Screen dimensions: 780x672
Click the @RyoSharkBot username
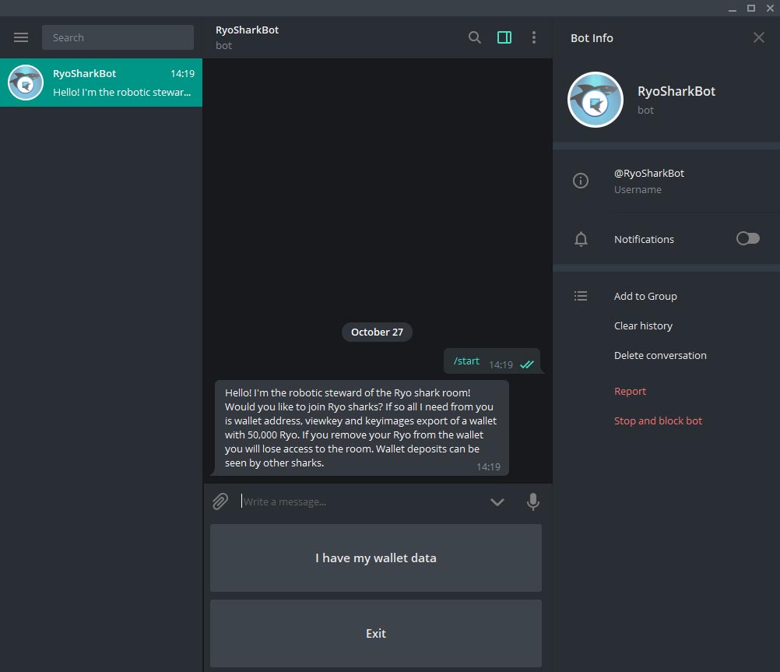click(648, 173)
